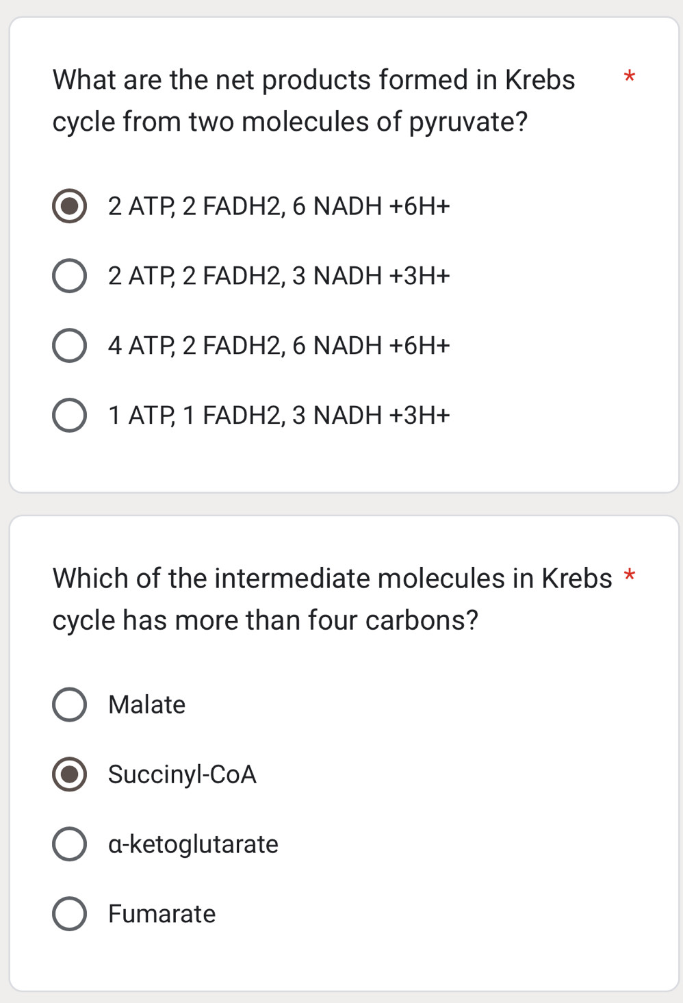The image size is (683, 1003).
Task: Select "2 ATP, 2 FADH2, 6 NADH +6H+" option
Action: click(68, 206)
